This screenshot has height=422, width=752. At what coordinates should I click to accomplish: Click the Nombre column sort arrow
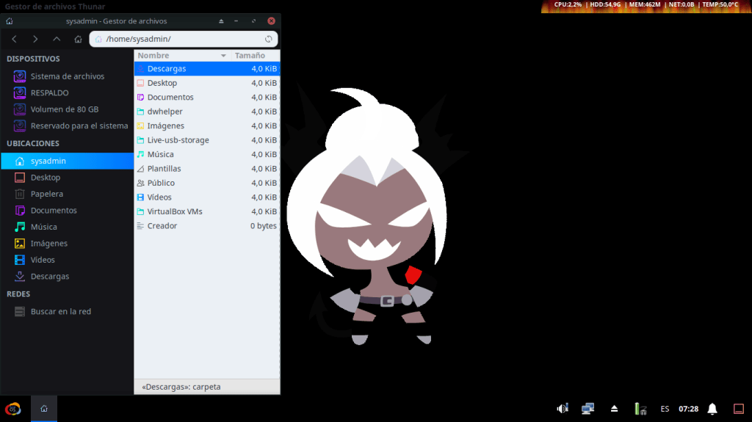coord(223,56)
